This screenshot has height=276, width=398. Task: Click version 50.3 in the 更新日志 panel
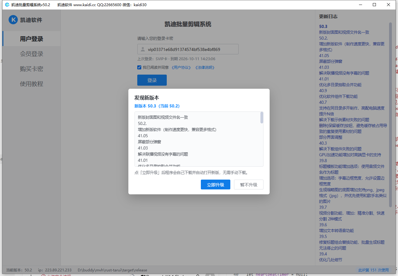(x=323, y=26)
